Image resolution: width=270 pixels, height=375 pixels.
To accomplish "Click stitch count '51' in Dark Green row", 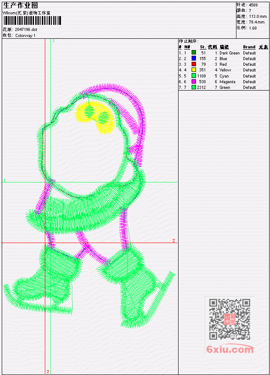I will tap(203, 53).
